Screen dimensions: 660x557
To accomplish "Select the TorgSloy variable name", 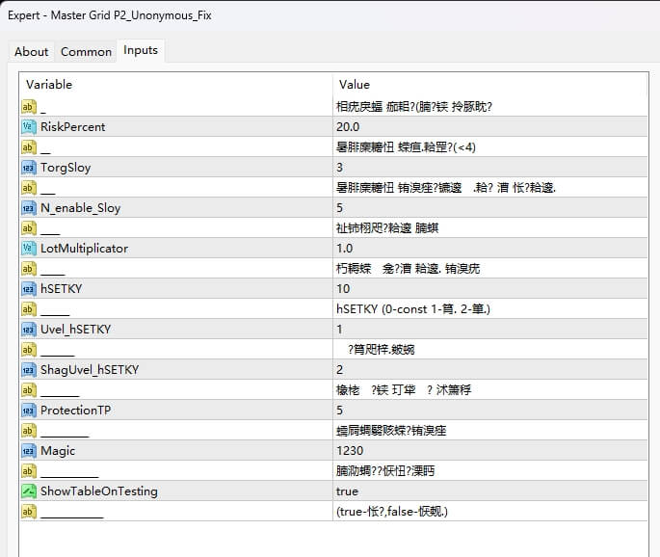I will pos(66,168).
